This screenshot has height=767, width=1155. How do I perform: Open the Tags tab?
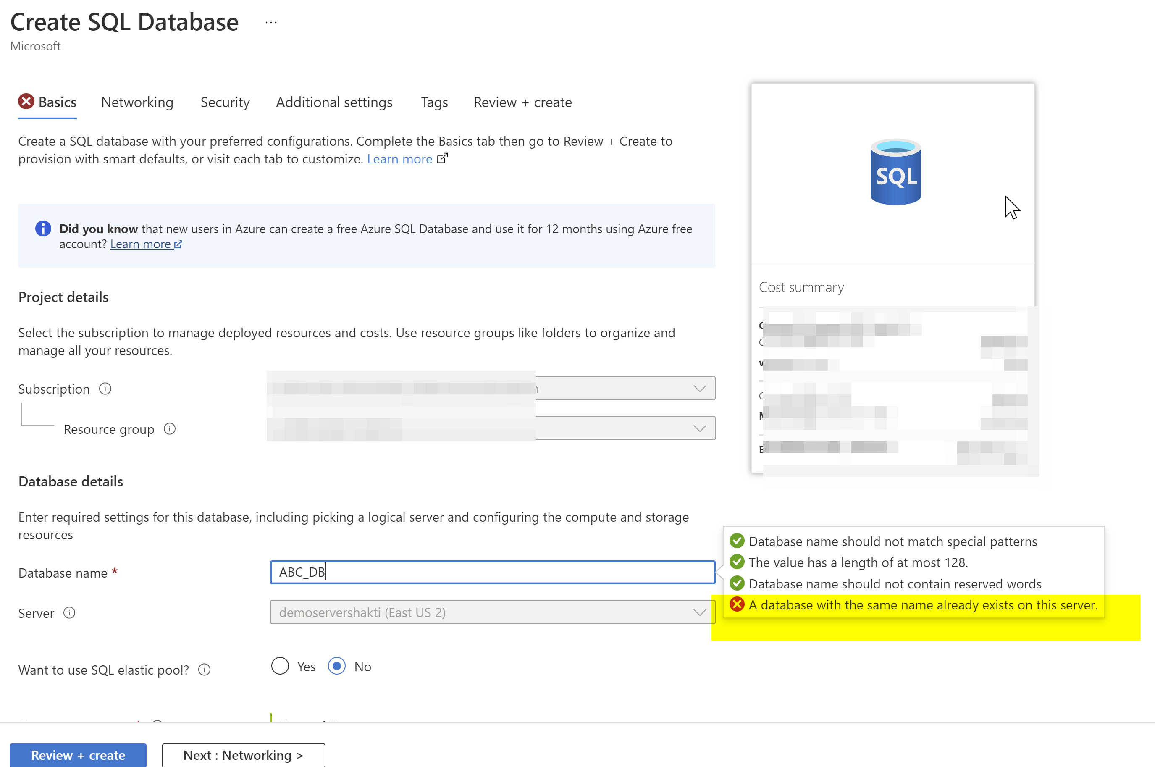(434, 102)
